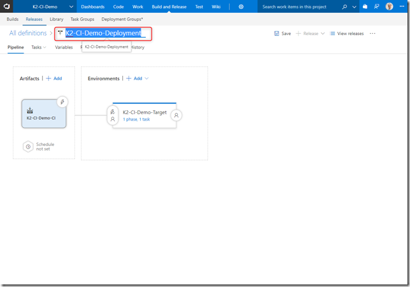410x287 pixels.
Task: Click the notifications chat icon
Action: point(376,6)
